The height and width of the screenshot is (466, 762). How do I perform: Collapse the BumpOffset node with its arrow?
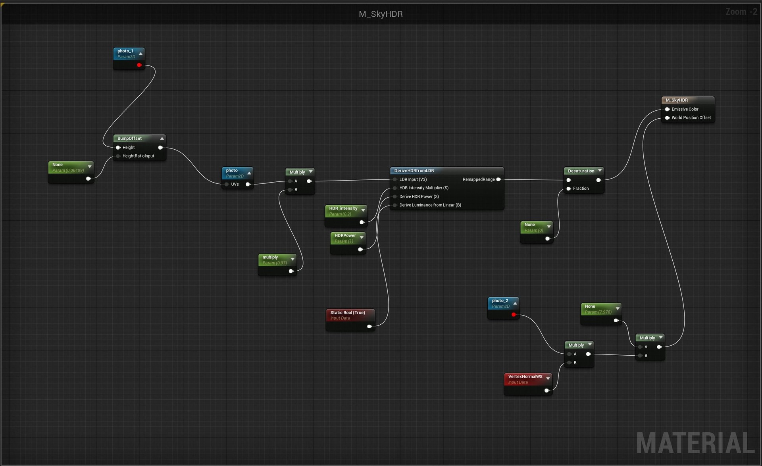[x=162, y=139]
